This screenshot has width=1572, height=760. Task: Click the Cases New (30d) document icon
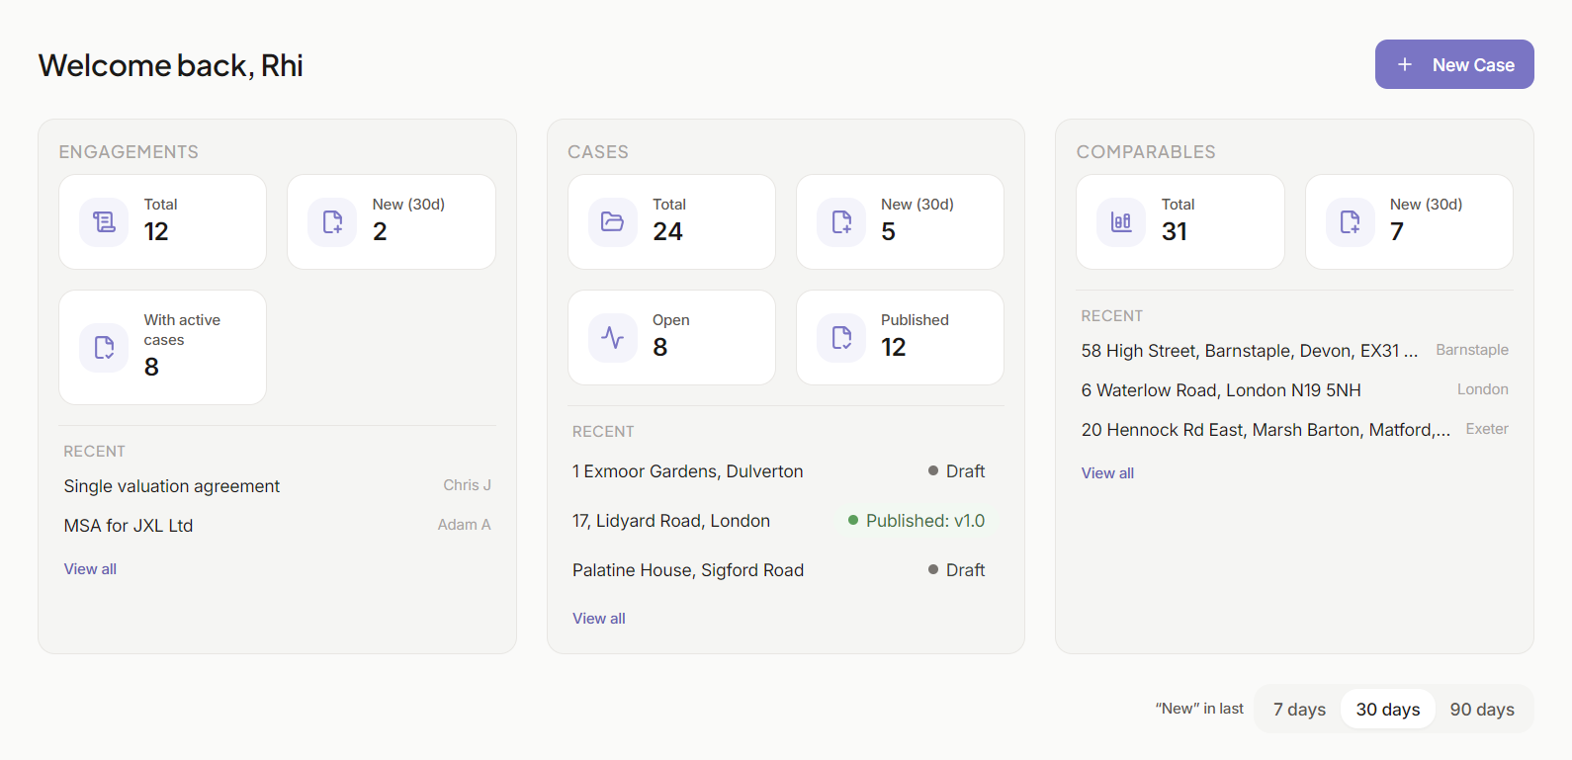coord(841,222)
